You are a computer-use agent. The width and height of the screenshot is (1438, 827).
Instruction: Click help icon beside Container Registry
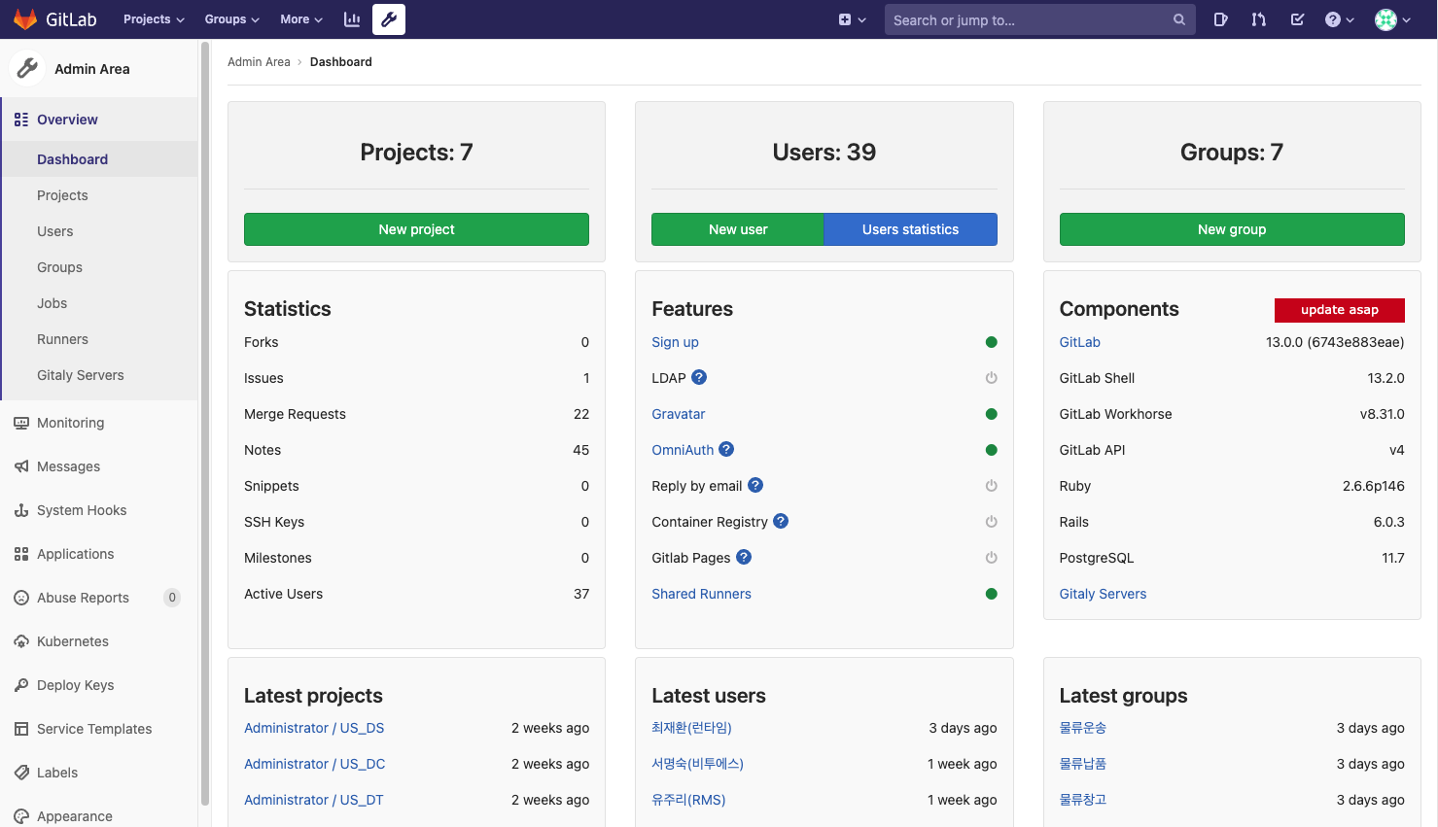point(781,522)
